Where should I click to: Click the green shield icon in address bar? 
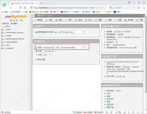click(x=31, y=8)
